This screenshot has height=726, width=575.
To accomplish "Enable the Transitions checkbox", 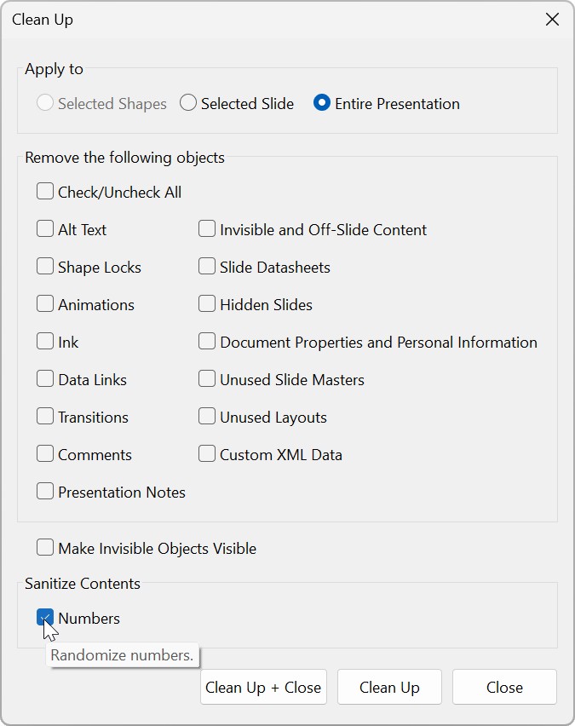I will coord(45,417).
